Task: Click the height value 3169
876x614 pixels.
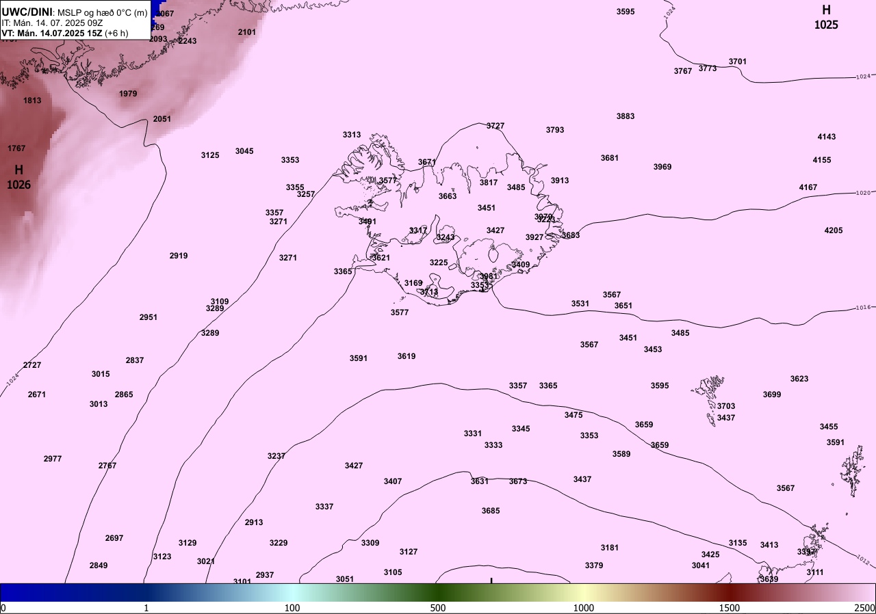Action: click(413, 283)
